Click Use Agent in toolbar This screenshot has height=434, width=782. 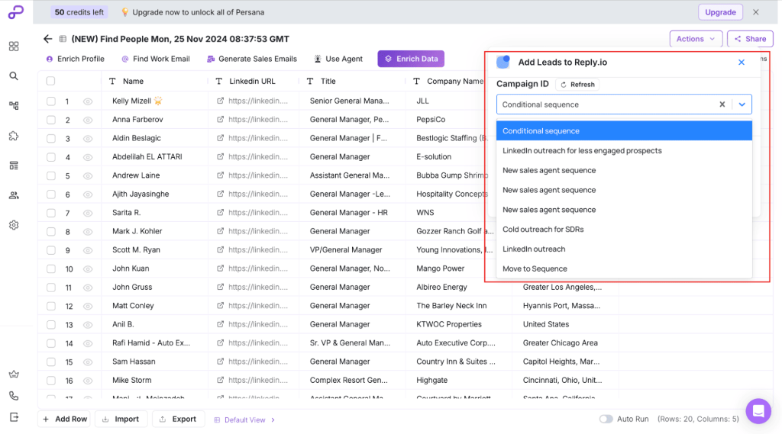coord(338,59)
